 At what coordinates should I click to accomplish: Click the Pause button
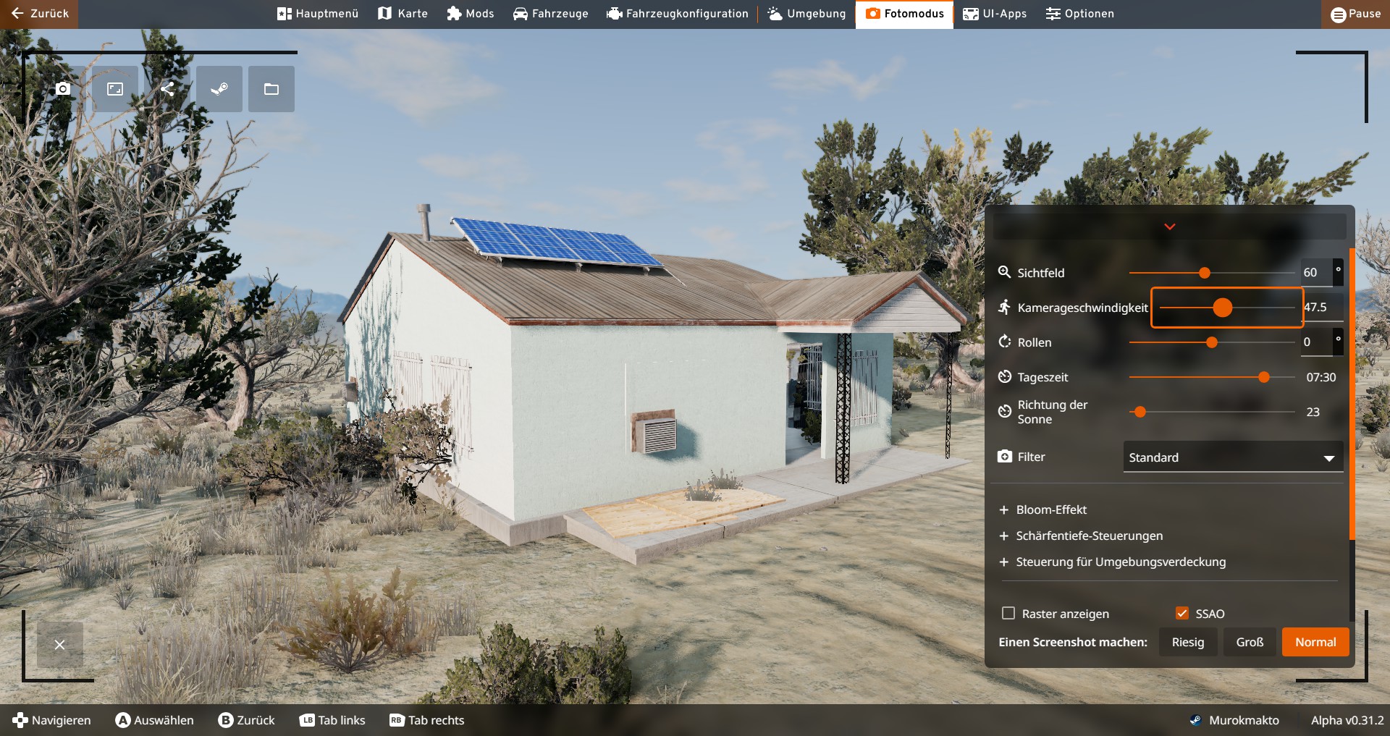pos(1356,14)
